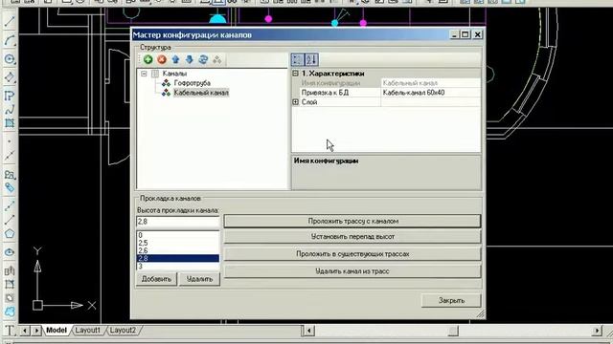Click the Закрыть button

[x=451, y=301]
